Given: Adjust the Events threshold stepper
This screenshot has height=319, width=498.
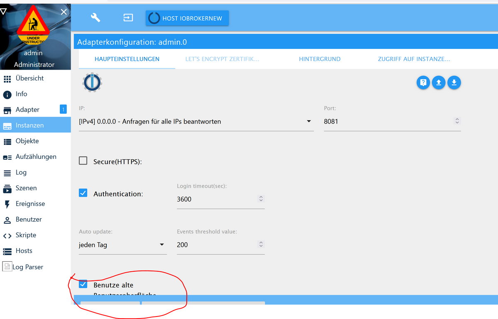Looking at the screenshot, I should 261,245.
